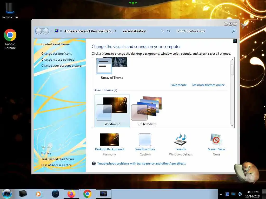Screen dimensions: 266x199
Task: Click the Sounds text link
Action: 181,149
